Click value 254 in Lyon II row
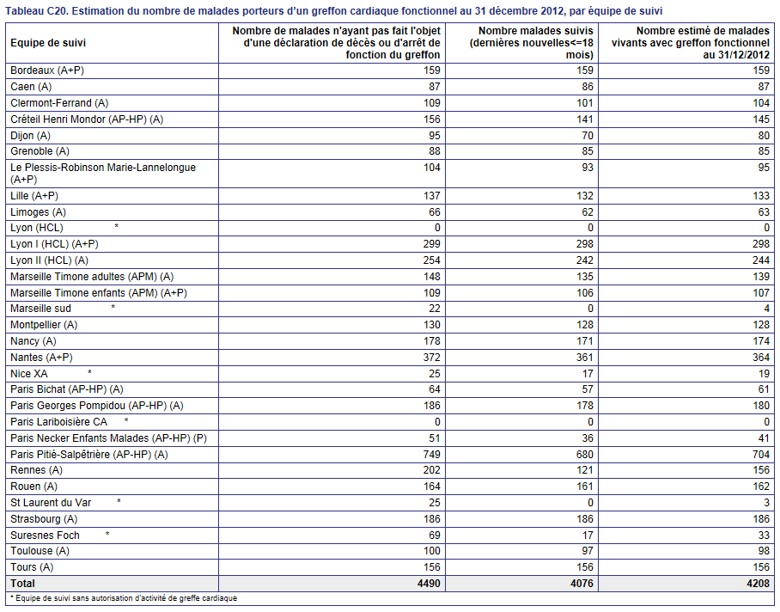The width and height of the screenshot is (780, 612). (432, 260)
